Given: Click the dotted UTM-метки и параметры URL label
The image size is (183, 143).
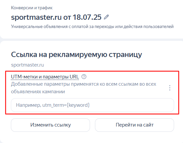Looking at the screenshot, I should click(45, 77).
